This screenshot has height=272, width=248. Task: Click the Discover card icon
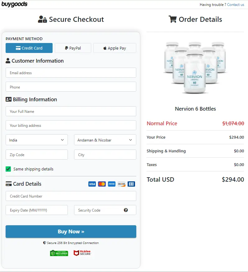121,184
